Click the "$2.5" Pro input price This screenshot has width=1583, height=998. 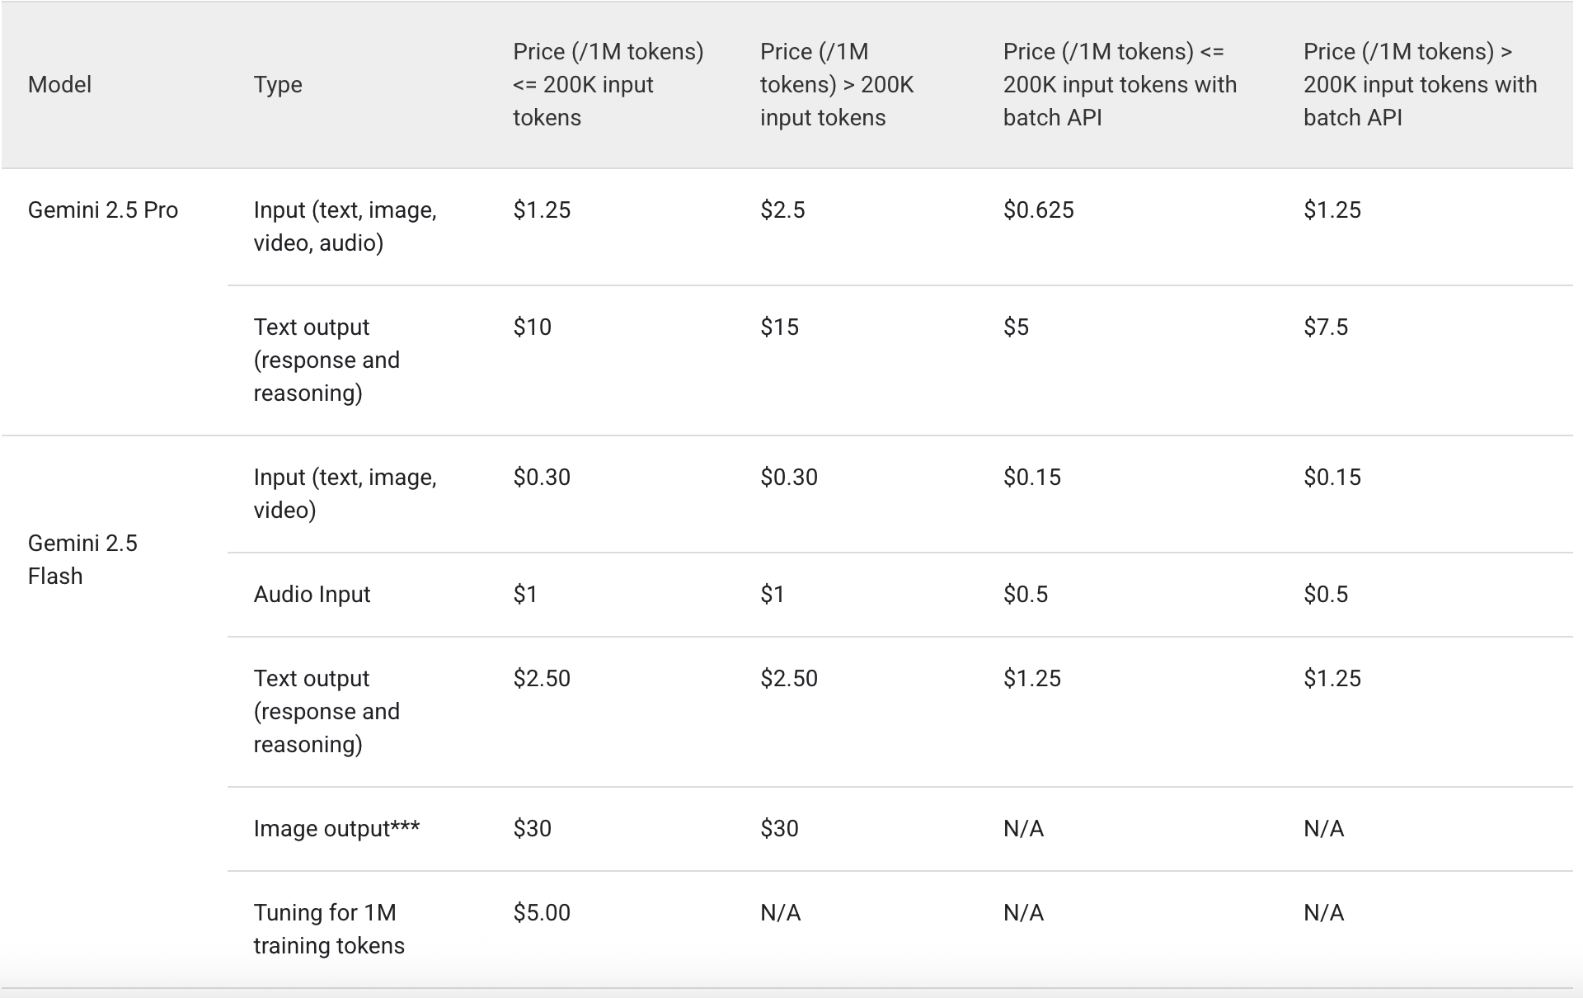(x=782, y=210)
